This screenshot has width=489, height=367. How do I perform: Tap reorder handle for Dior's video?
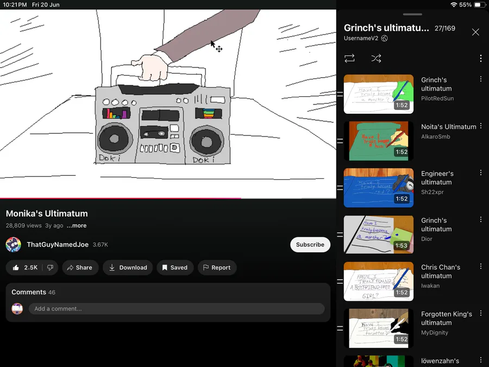coord(340,234)
